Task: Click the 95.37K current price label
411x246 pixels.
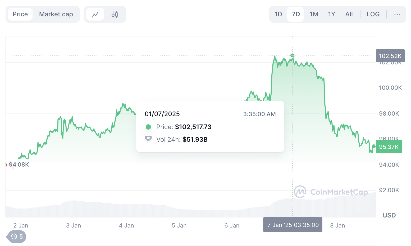Action: click(x=389, y=146)
